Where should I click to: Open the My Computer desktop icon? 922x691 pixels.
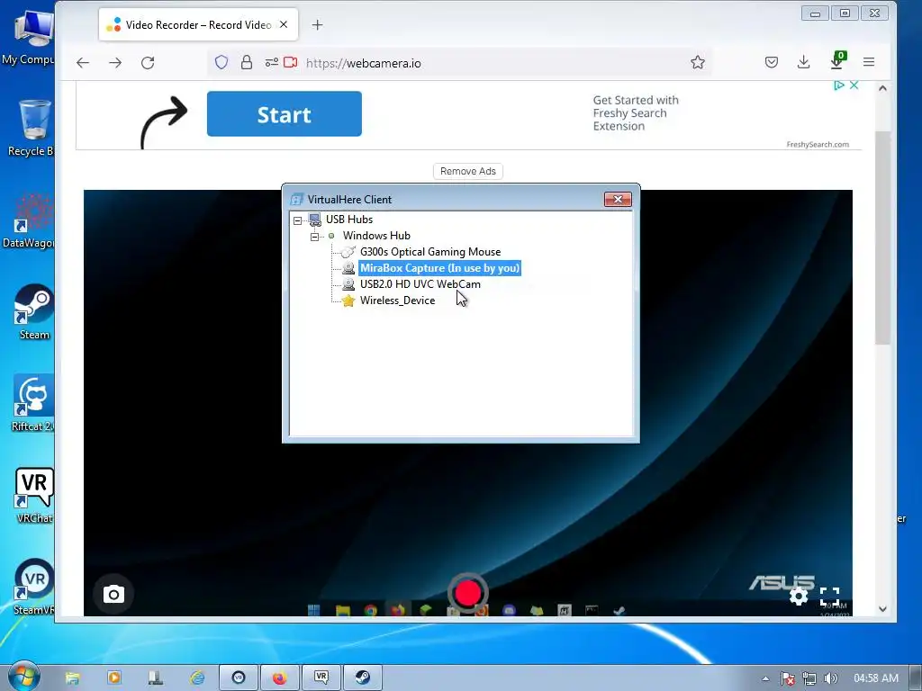[x=30, y=37]
